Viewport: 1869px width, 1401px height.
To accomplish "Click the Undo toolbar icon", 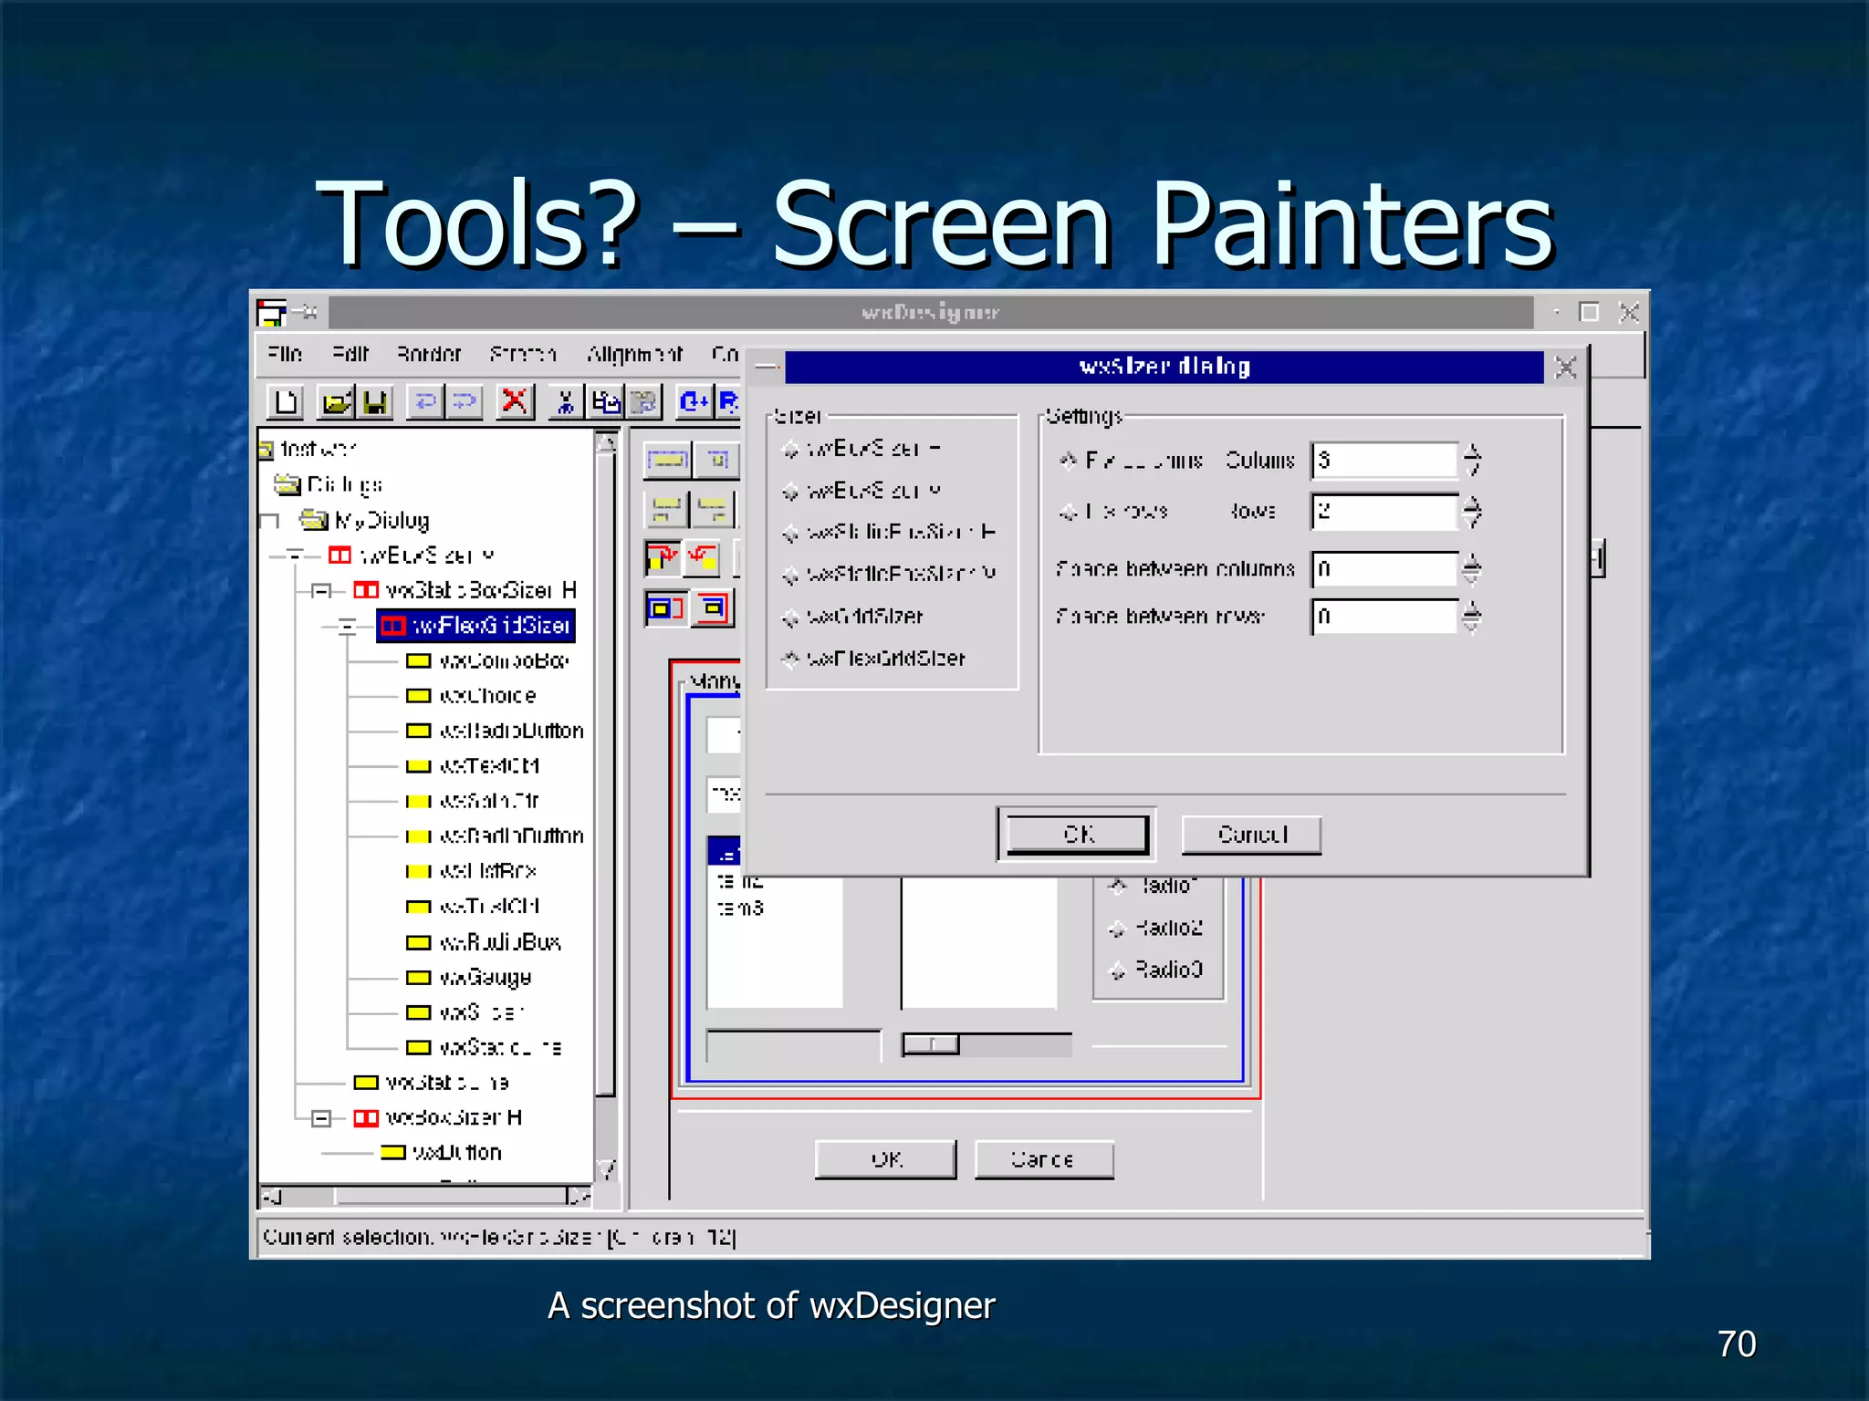I will pyautogui.click(x=425, y=401).
